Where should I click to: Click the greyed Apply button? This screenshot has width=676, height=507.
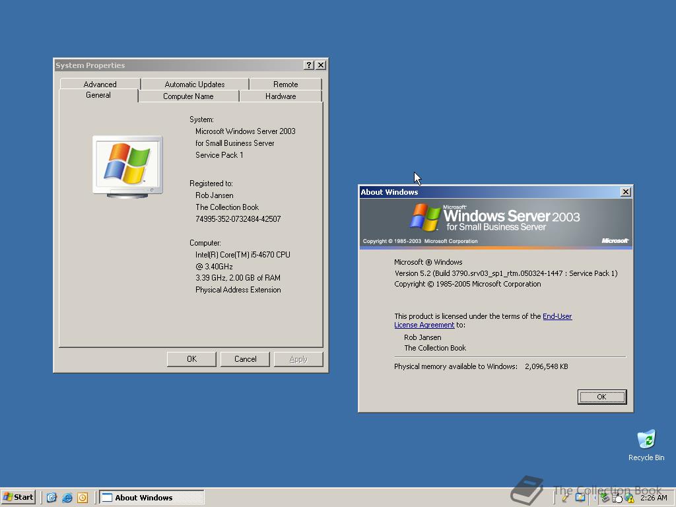(x=298, y=359)
